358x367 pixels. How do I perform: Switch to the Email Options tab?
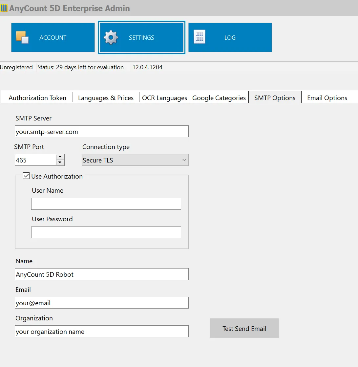[327, 97]
